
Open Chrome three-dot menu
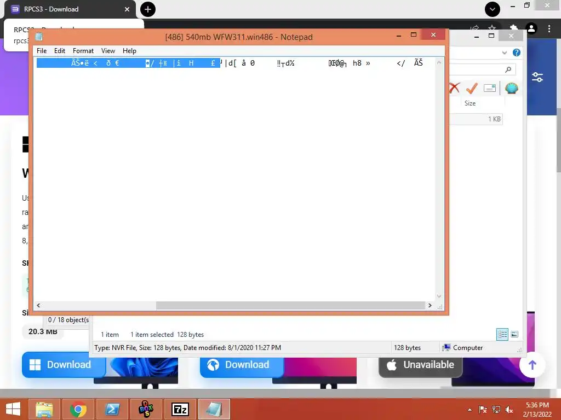[549, 28]
